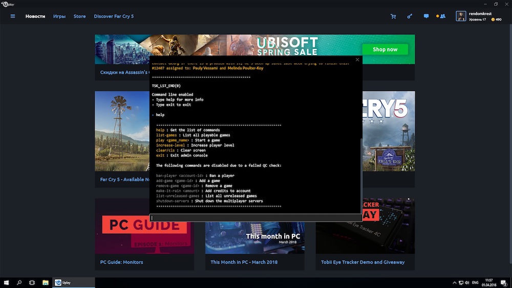
Task: Switch to the Игры tab
Action: [x=59, y=16]
